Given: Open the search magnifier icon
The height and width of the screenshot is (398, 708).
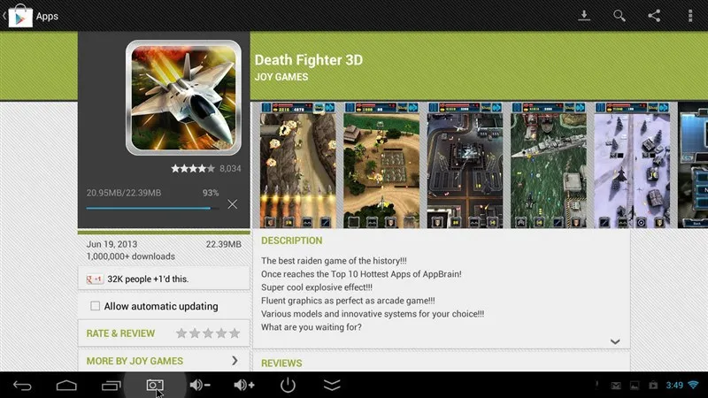Looking at the screenshot, I should (619, 16).
